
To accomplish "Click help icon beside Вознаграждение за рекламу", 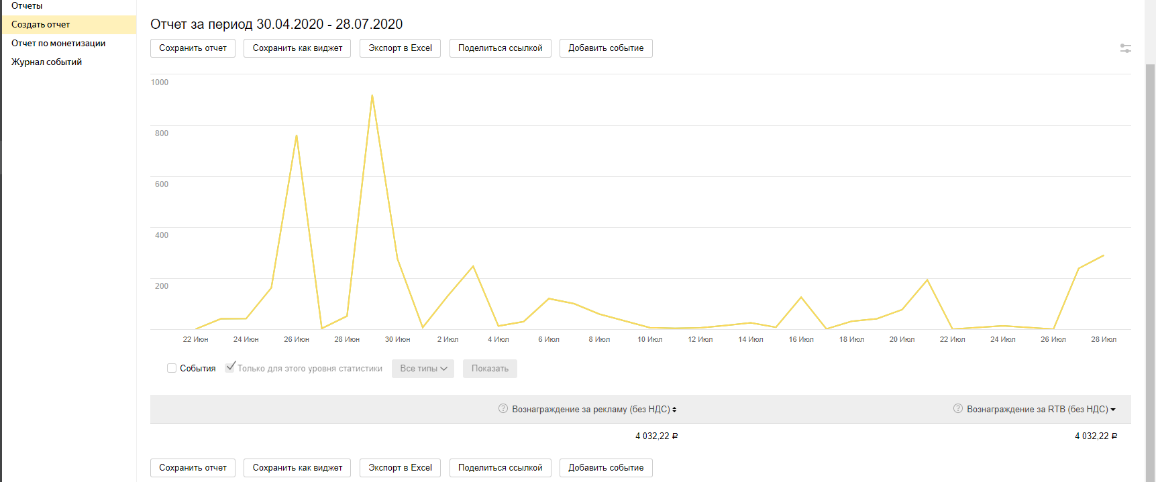I will tap(503, 409).
